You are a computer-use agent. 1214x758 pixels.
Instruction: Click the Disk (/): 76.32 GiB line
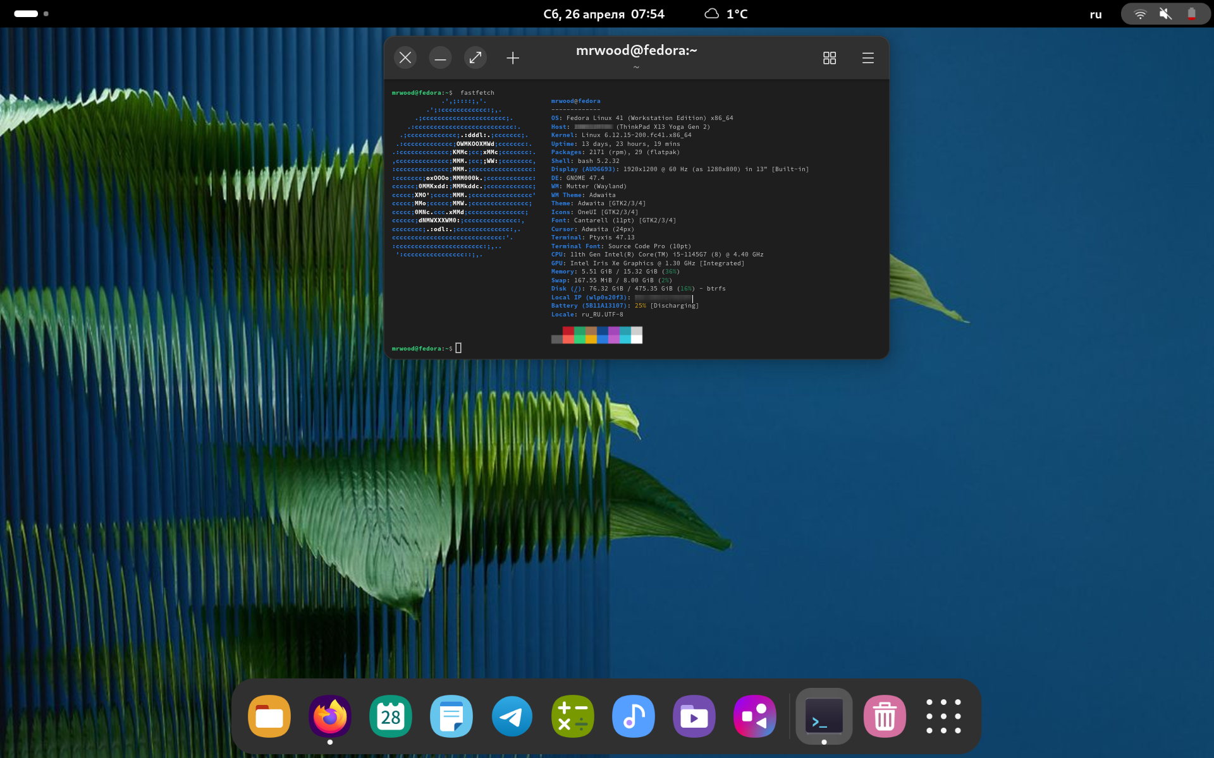638,289
